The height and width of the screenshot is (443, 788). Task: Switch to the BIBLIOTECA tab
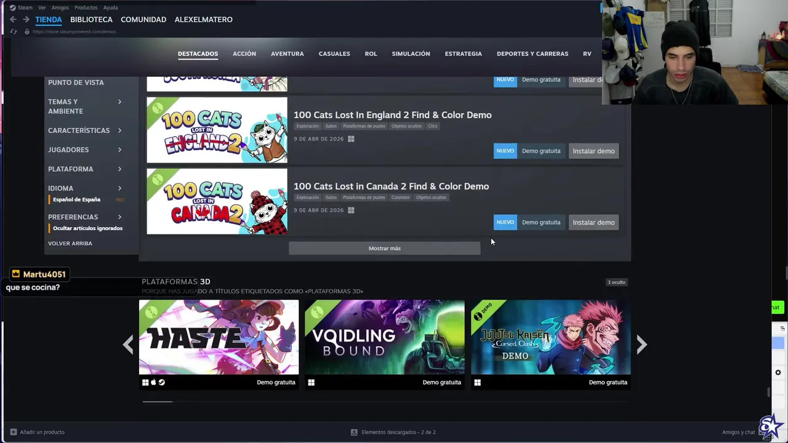click(x=91, y=20)
